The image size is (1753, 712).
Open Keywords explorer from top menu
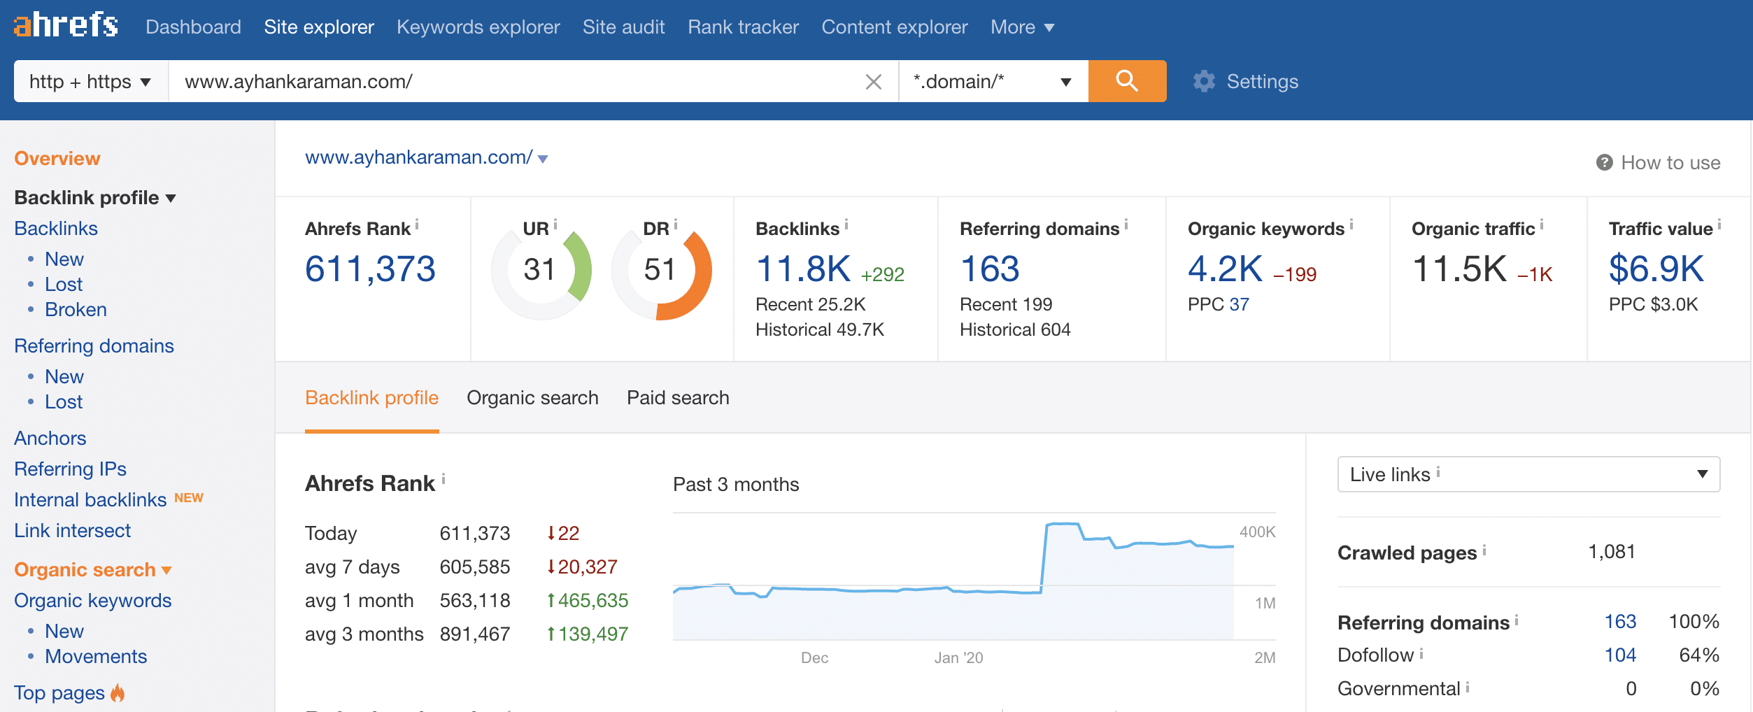[x=478, y=27]
